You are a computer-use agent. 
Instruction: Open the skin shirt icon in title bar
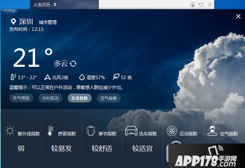(201, 4)
